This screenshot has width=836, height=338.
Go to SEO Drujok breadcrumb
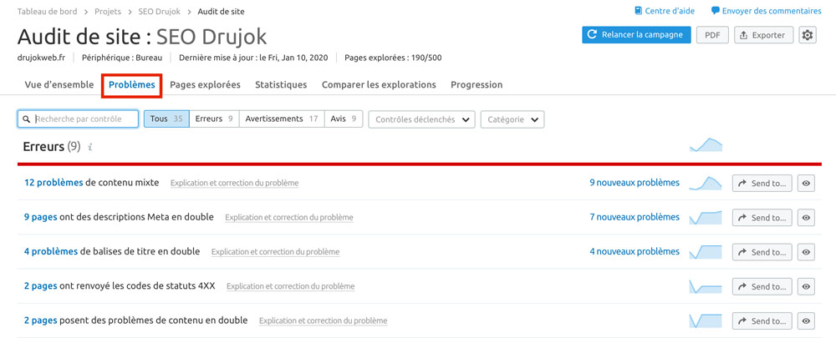point(160,11)
